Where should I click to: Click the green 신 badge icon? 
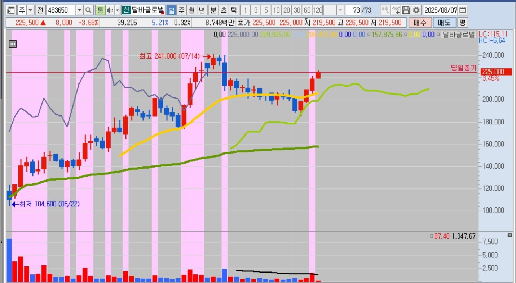[126, 10]
